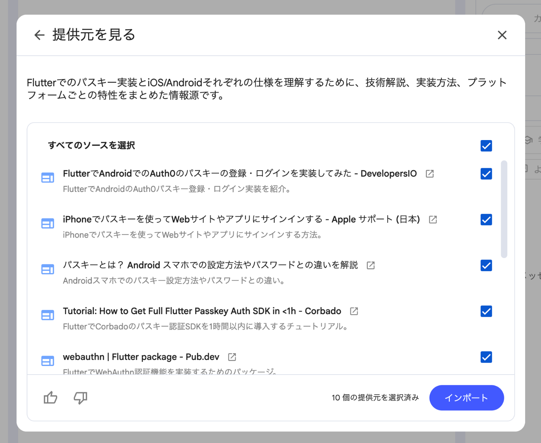
Task: Click web source icon beside webauthn Pub.dev entry
Action: tap(48, 361)
